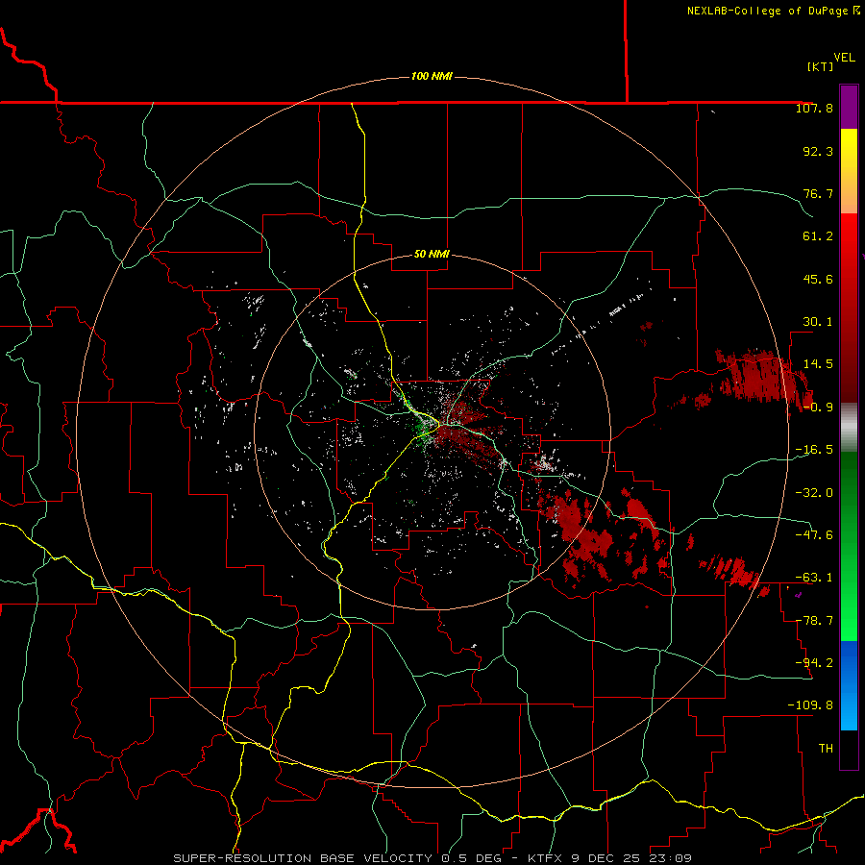This screenshot has height=865, width=865.
Task: Click the yellow segment of velocity color bar
Action: [x=849, y=171]
